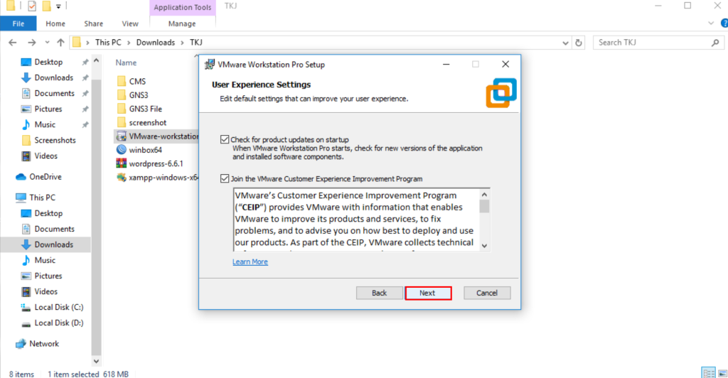Click the CEIP text scrollbar down arrow

pyautogui.click(x=485, y=245)
